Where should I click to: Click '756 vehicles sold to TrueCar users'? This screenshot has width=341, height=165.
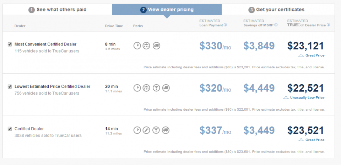pyautogui.click(x=47, y=94)
